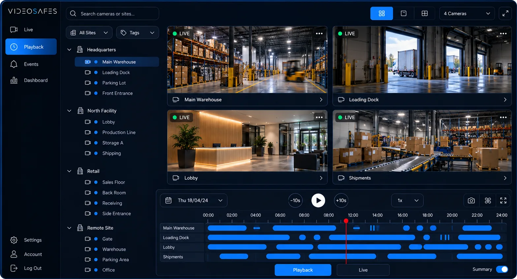517x279 pixels.
Task: Start playback with the play button
Action: click(318, 200)
